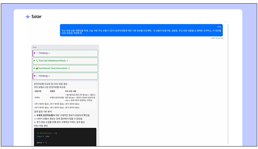Click the table header "주요 보장 내용"
Screen dimensions: 258x149
[x=70, y=91]
